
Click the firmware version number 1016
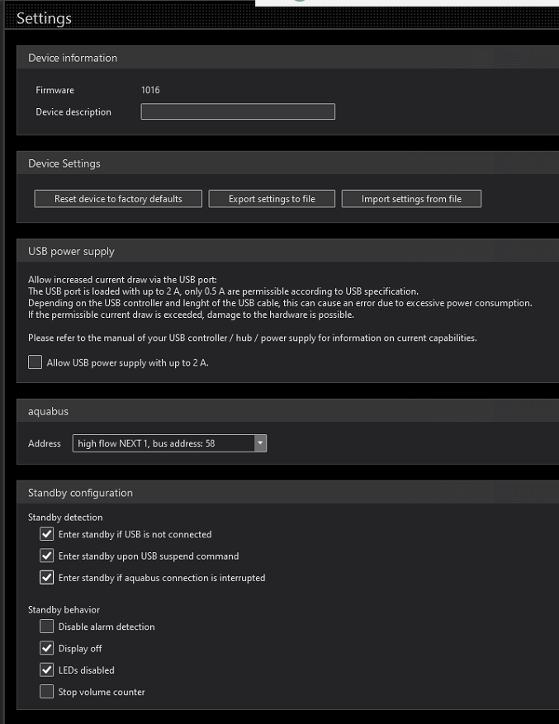point(150,90)
